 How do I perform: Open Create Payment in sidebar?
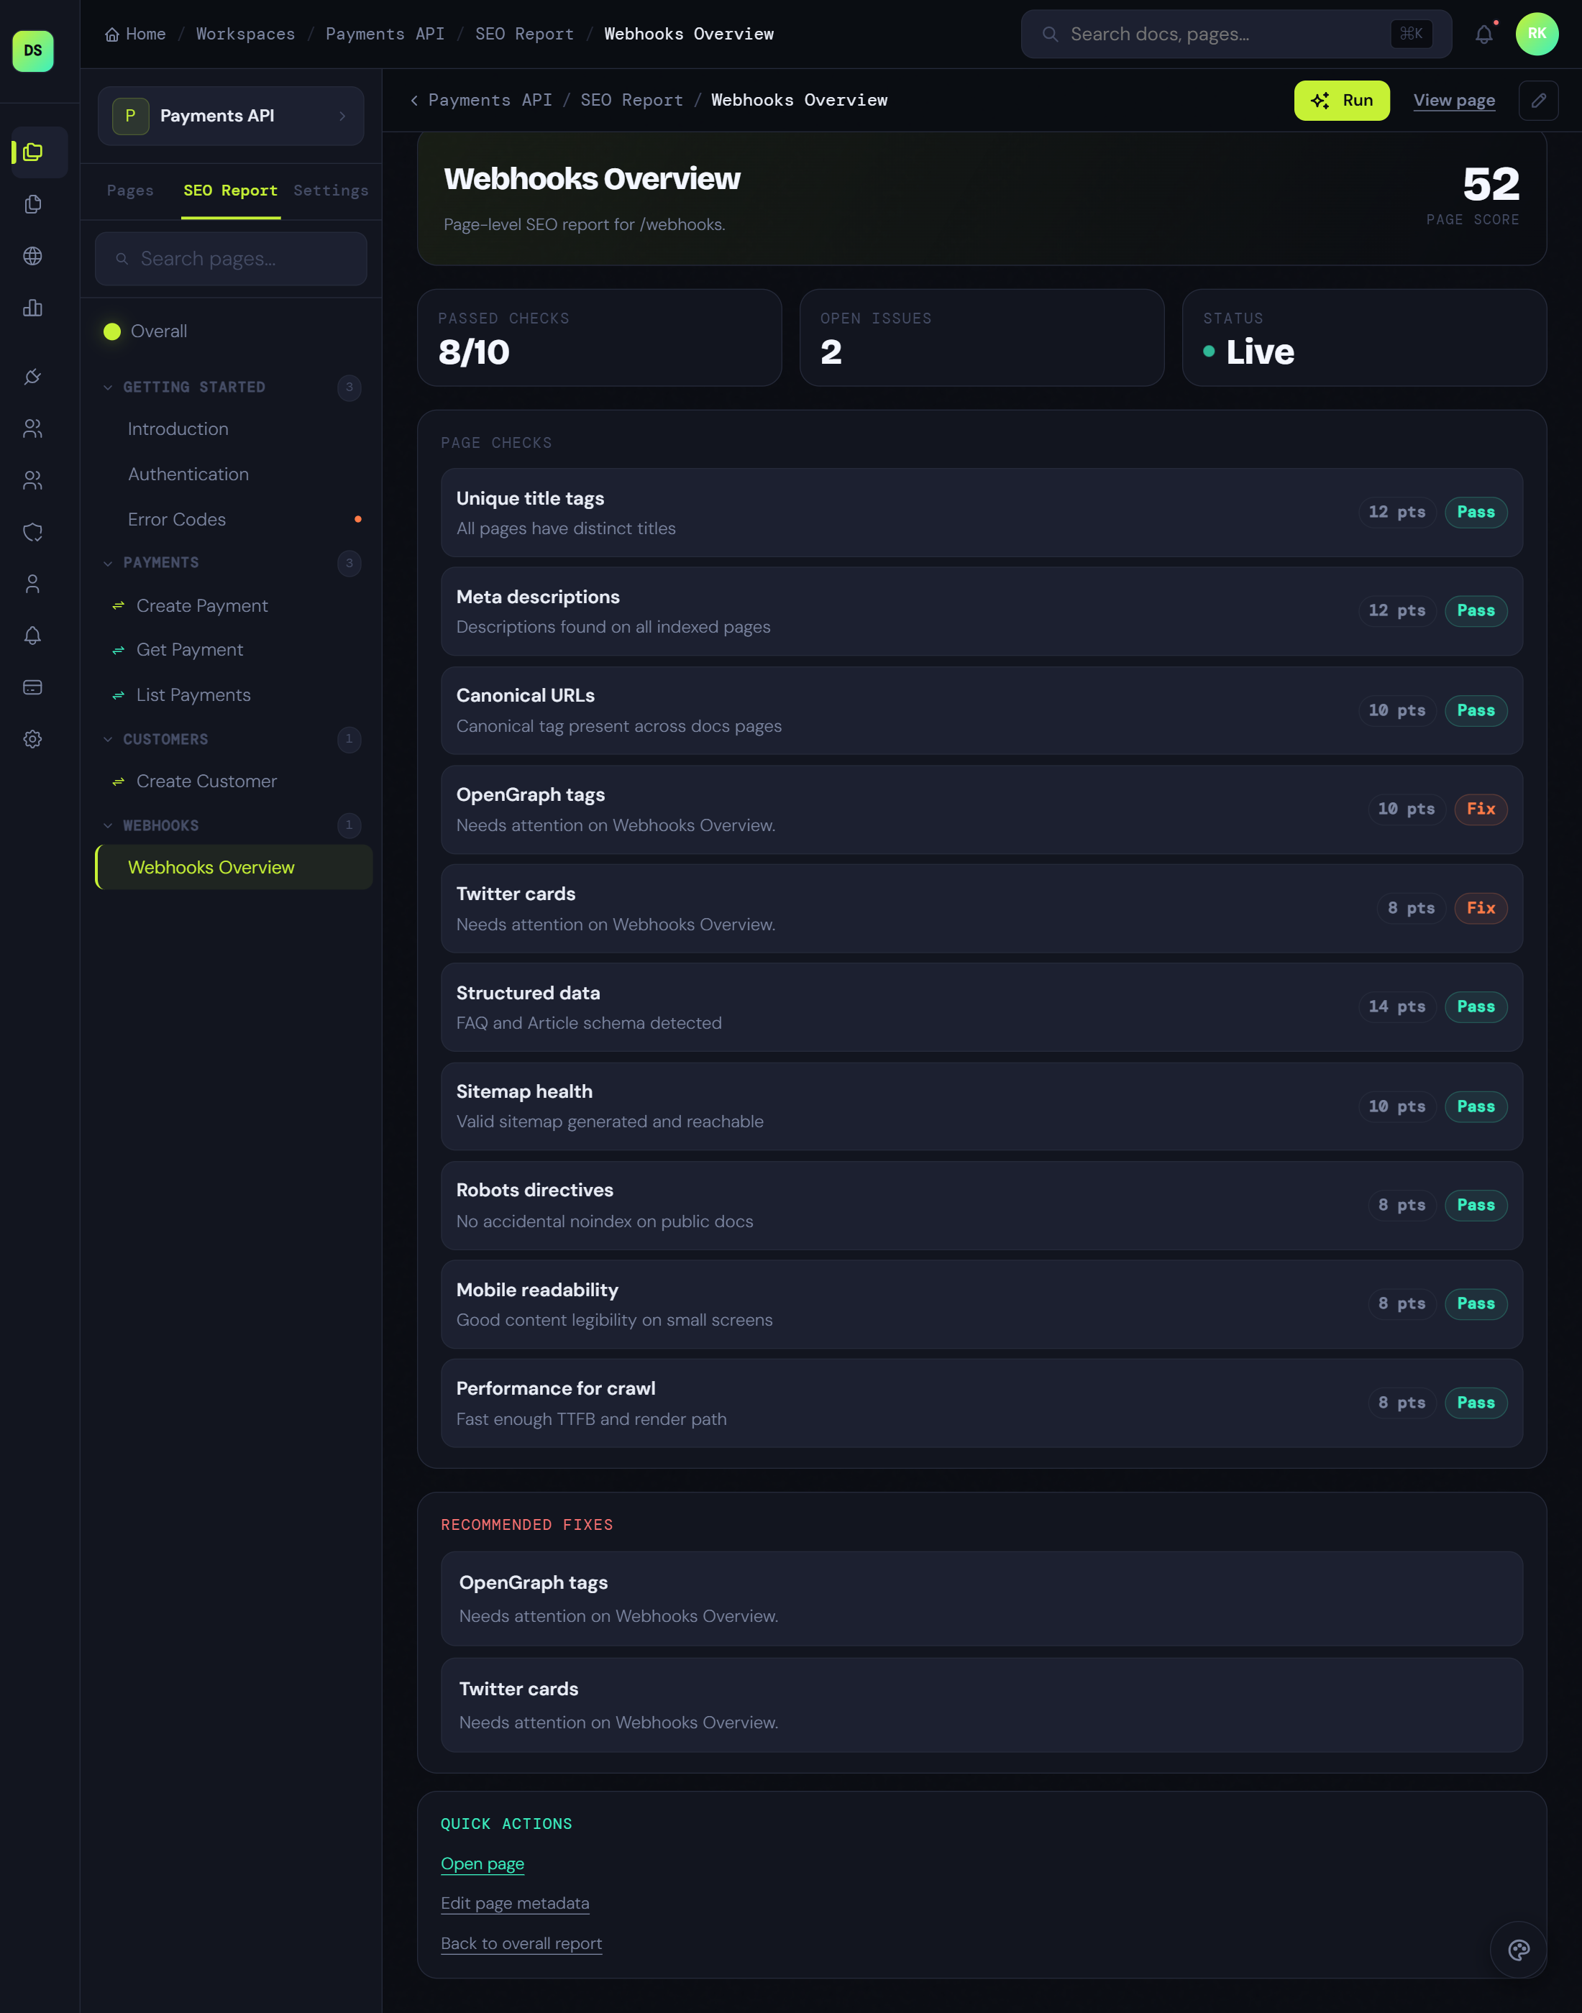click(x=202, y=605)
